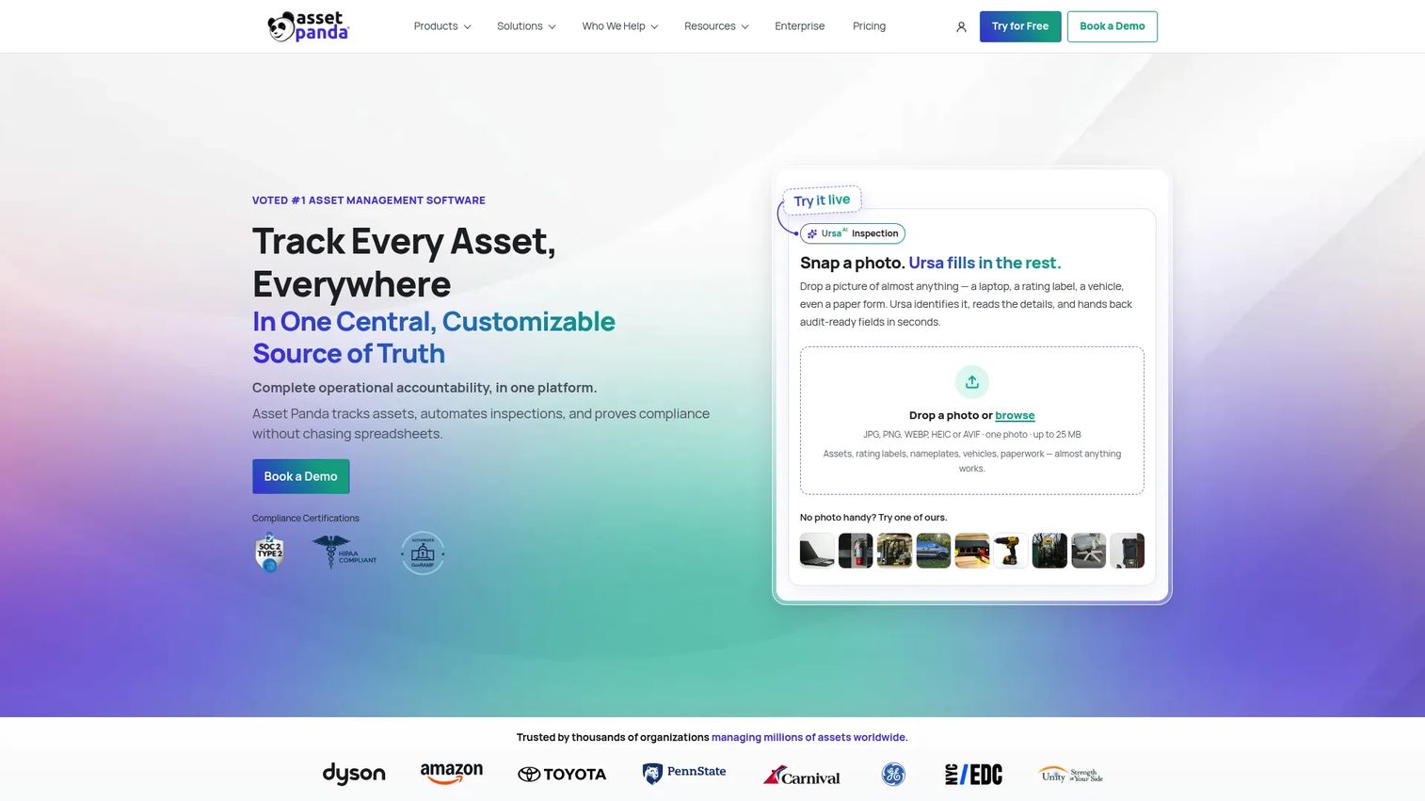Click the Try it live label
The height and width of the screenshot is (801, 1425).
coord(822,200)
